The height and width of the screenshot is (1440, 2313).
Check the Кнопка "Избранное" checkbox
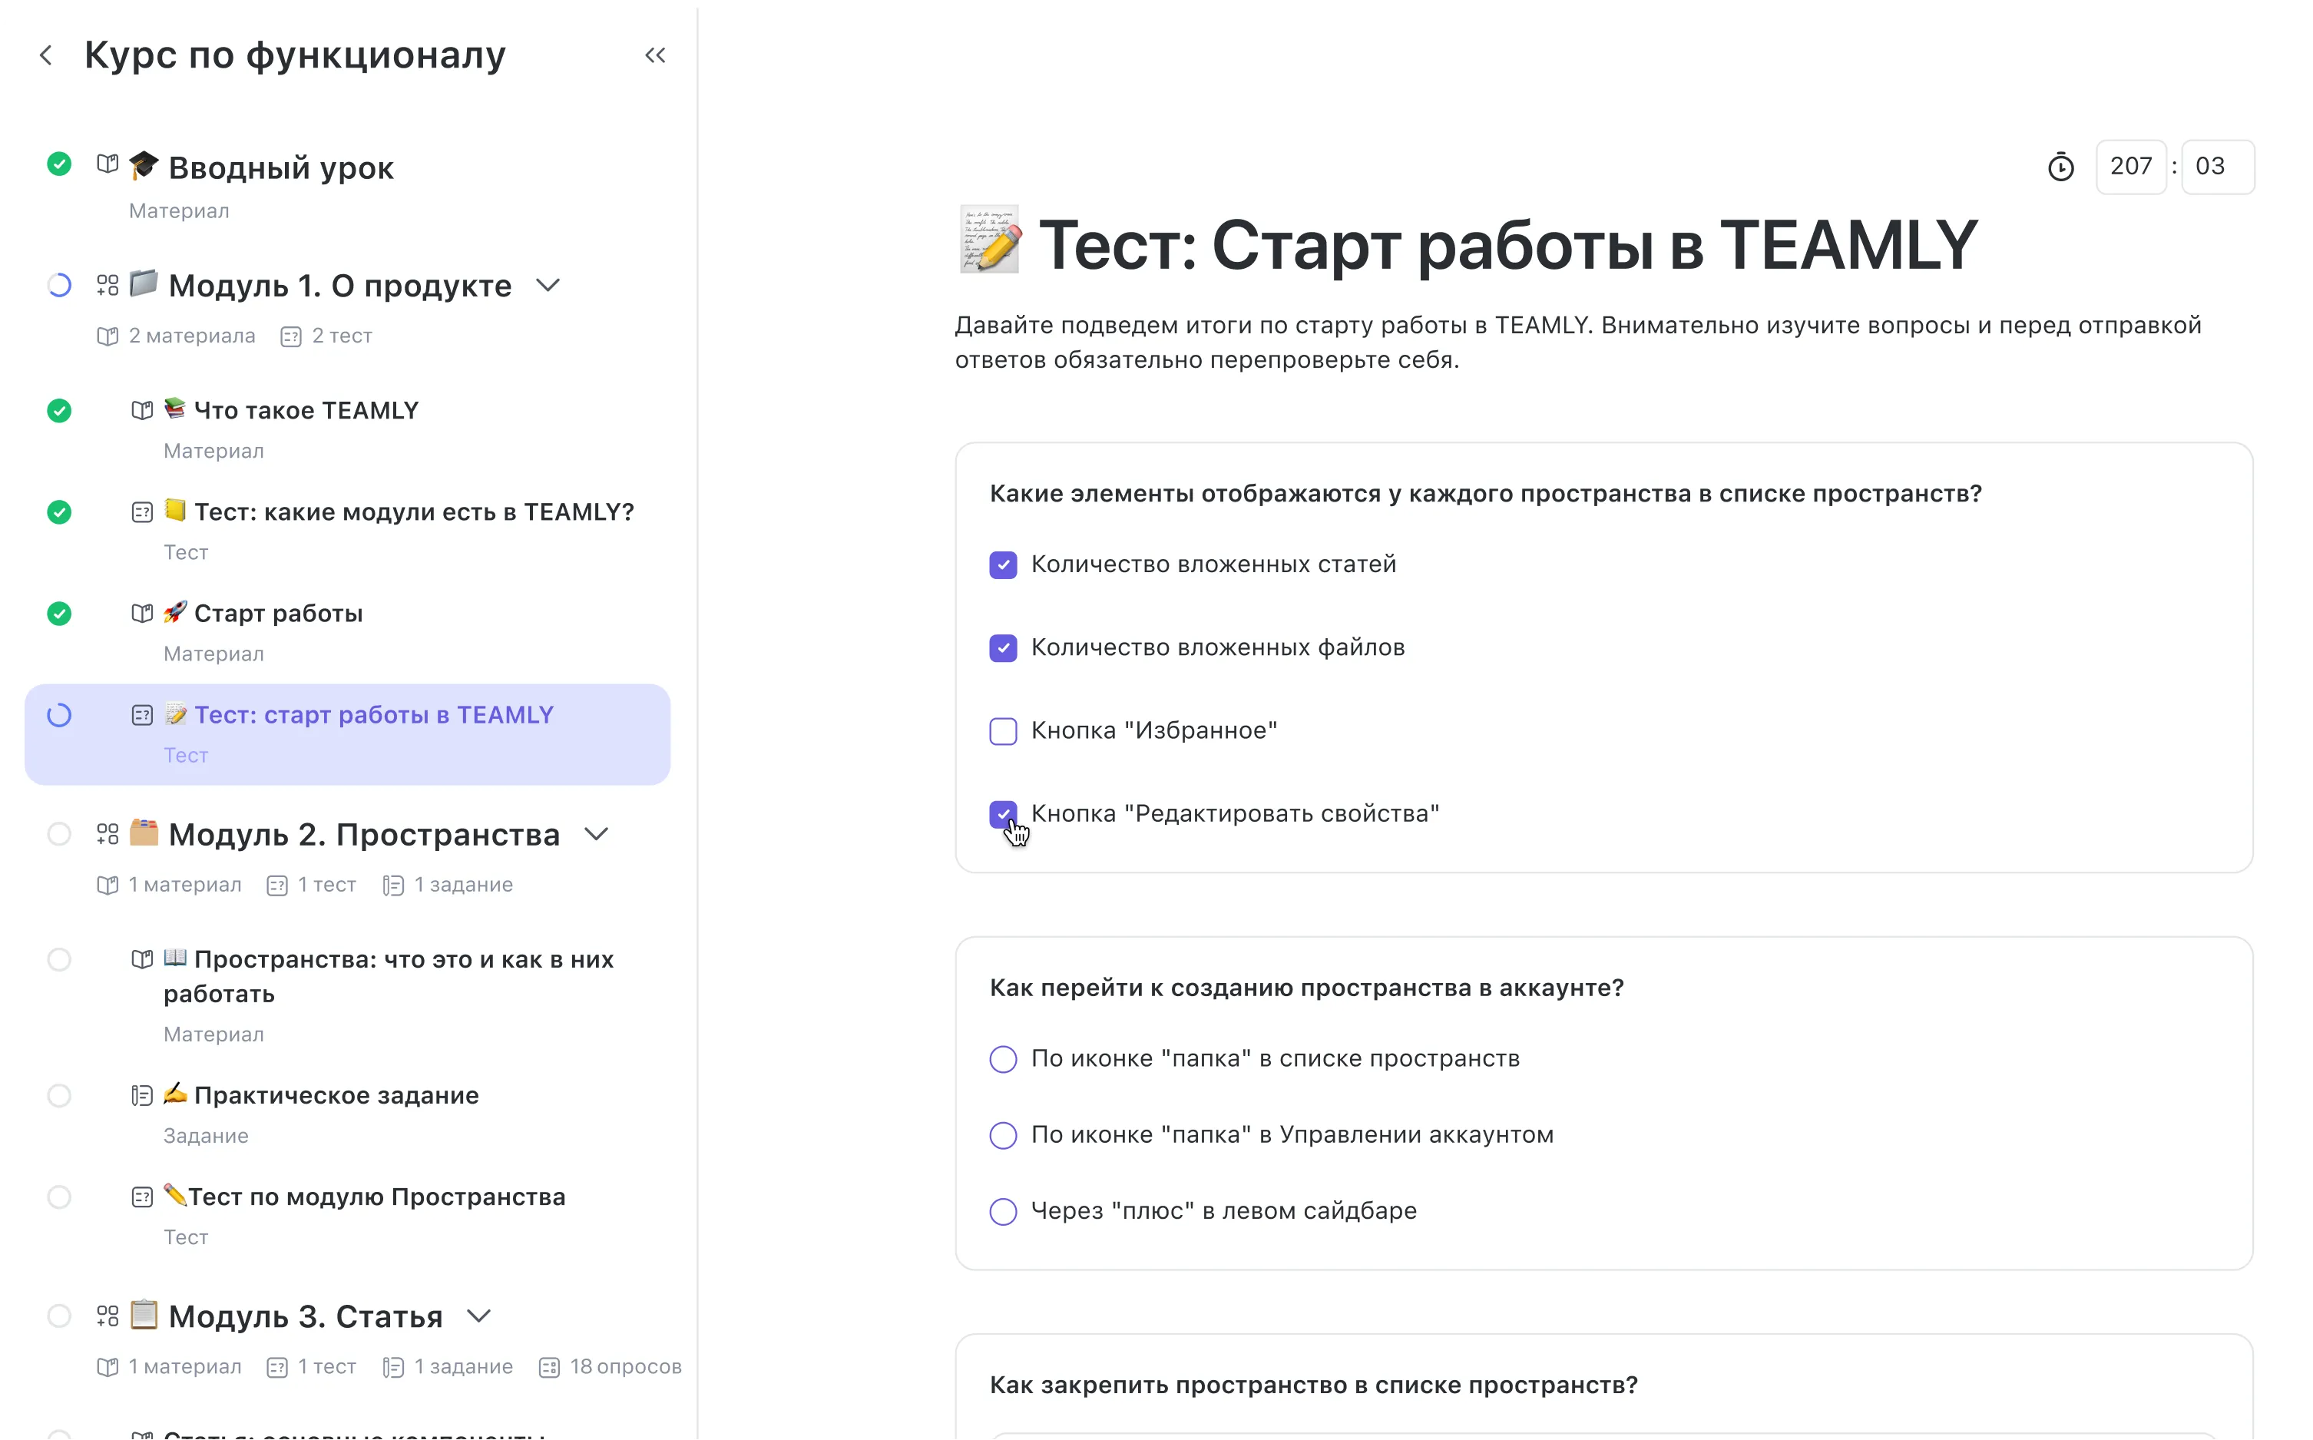pyautogui.click(x=1003, y=731)
